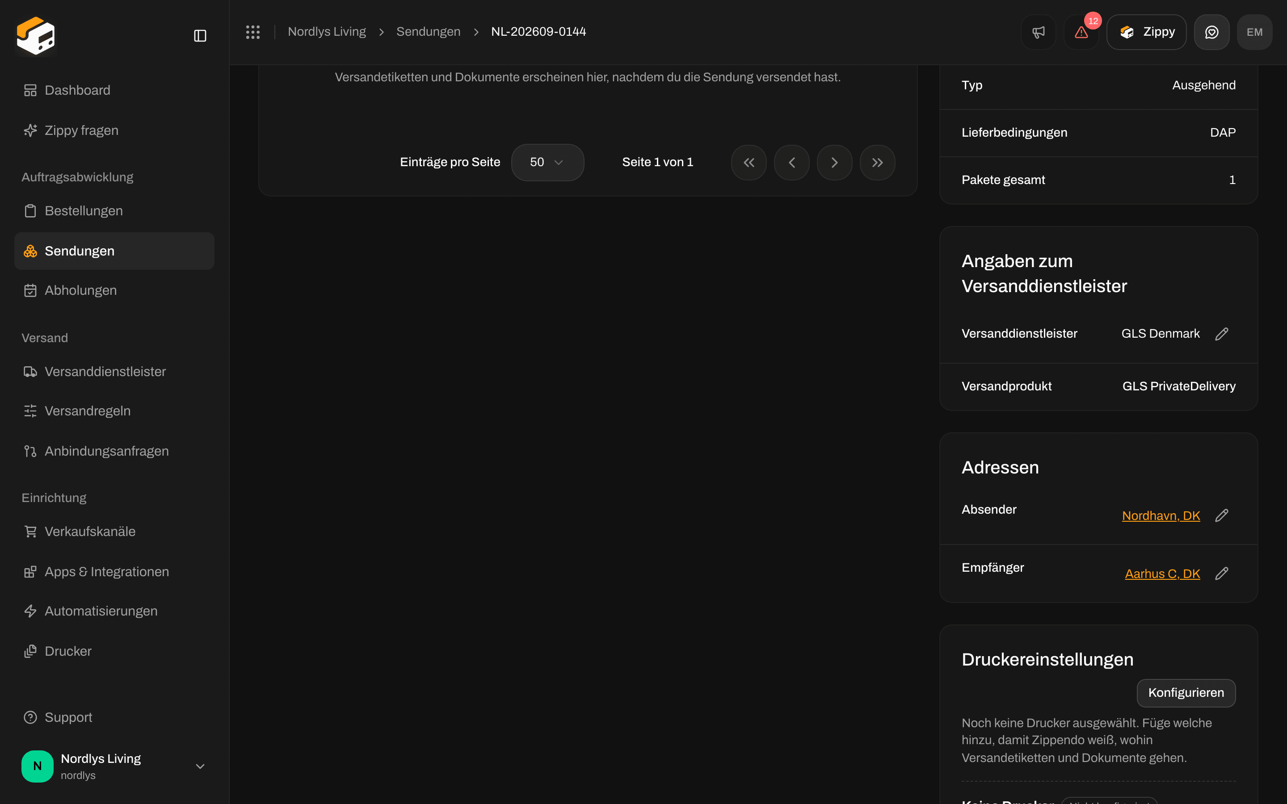Go to next page of entries
The image size is (1287, 804).
pyautogui.click(x=834, y=163)
